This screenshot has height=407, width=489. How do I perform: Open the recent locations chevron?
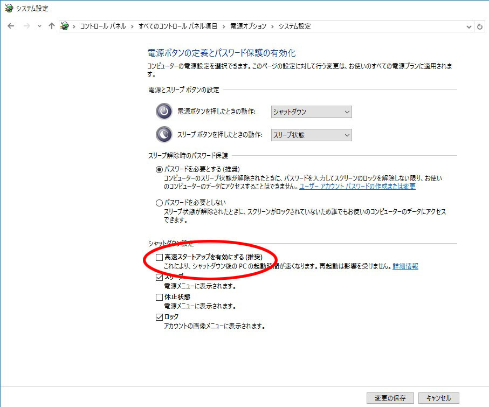point(39,26)
